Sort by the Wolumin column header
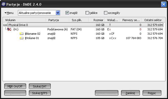 (x=24, y=20)
